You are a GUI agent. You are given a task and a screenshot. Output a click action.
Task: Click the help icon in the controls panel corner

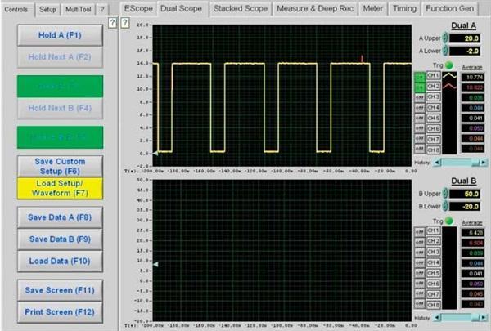111,23
